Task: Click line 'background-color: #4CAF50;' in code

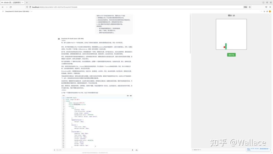Action: pyautogui.click(x=84, y=140)
